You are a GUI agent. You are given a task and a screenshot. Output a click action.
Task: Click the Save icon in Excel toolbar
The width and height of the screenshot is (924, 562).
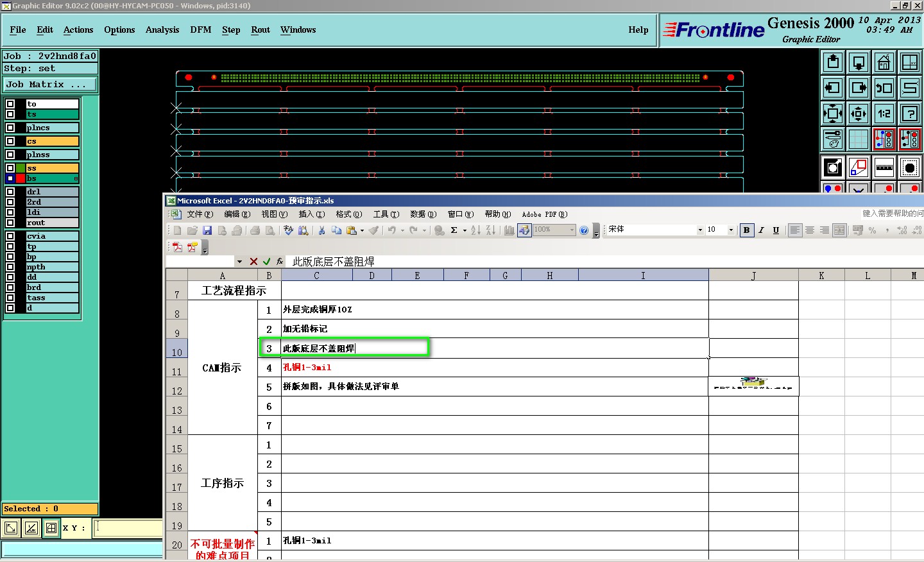tap(207, 230)
